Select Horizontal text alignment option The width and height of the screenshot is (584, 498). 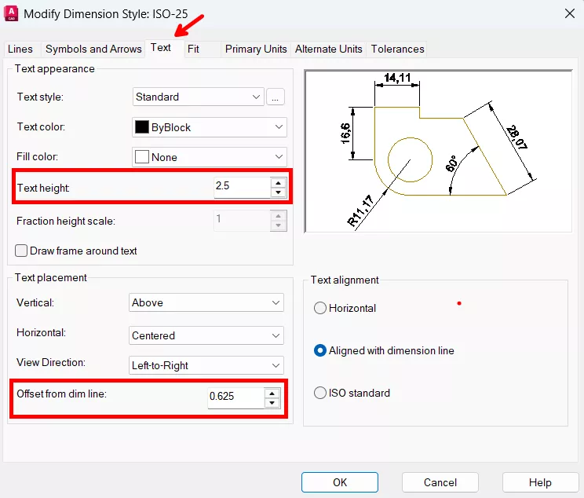tap(320, 309)
